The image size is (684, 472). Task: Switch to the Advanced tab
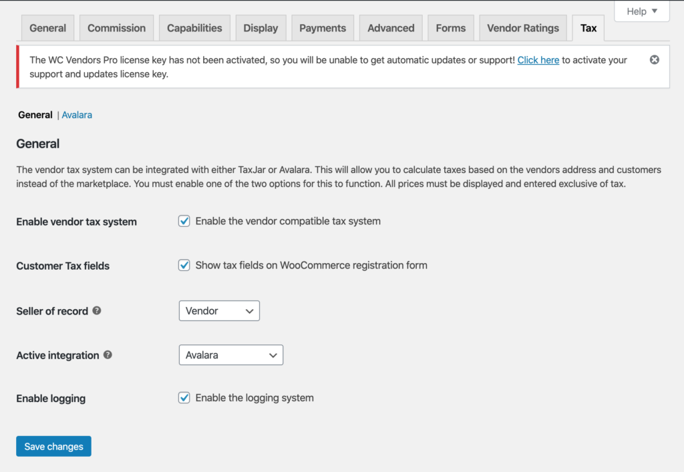click(x=391, y=28)
